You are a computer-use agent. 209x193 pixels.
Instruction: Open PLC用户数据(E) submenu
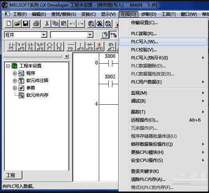point(163,82)
